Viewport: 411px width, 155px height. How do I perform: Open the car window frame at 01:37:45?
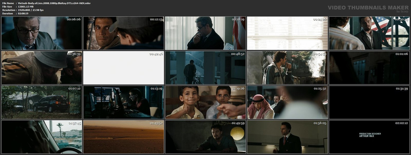42,137
